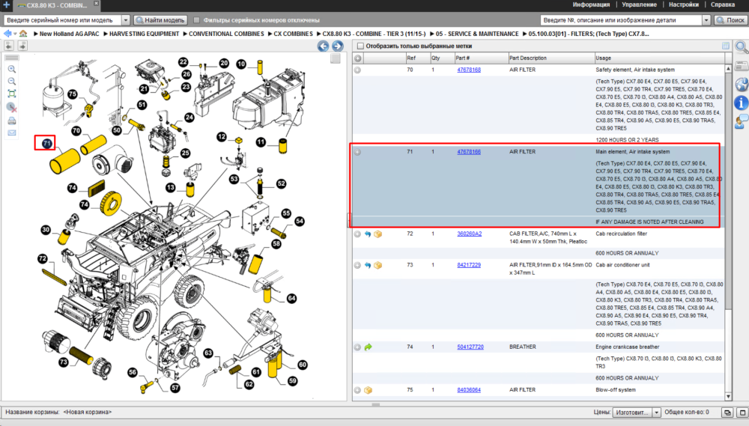
Task: Open the 'Информация' menu
Action: coord(591,4)
